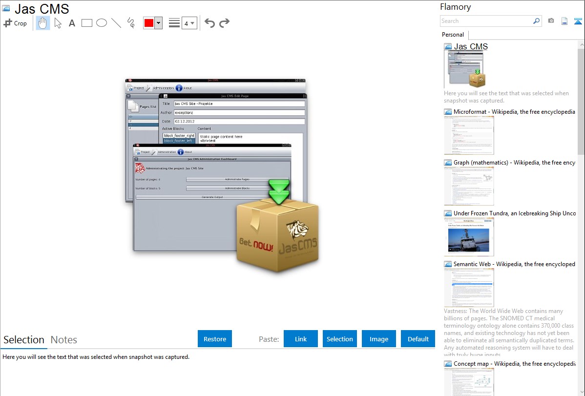Open the Jas CMS sidebar thumbnail

tap(465, 69)
